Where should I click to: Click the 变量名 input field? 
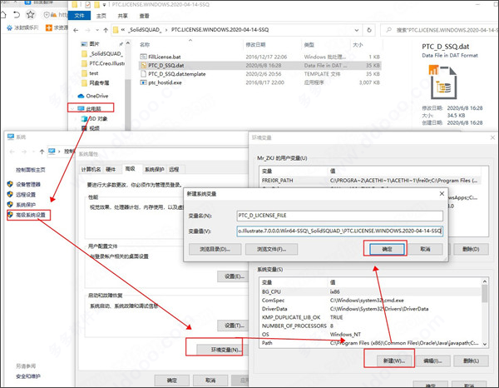pyautogui.click(x=339, y=215)
